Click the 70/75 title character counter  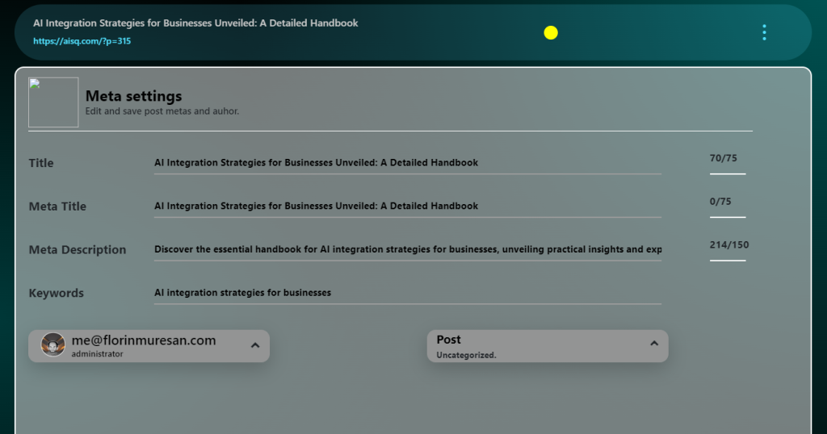[x=723, y=158]
